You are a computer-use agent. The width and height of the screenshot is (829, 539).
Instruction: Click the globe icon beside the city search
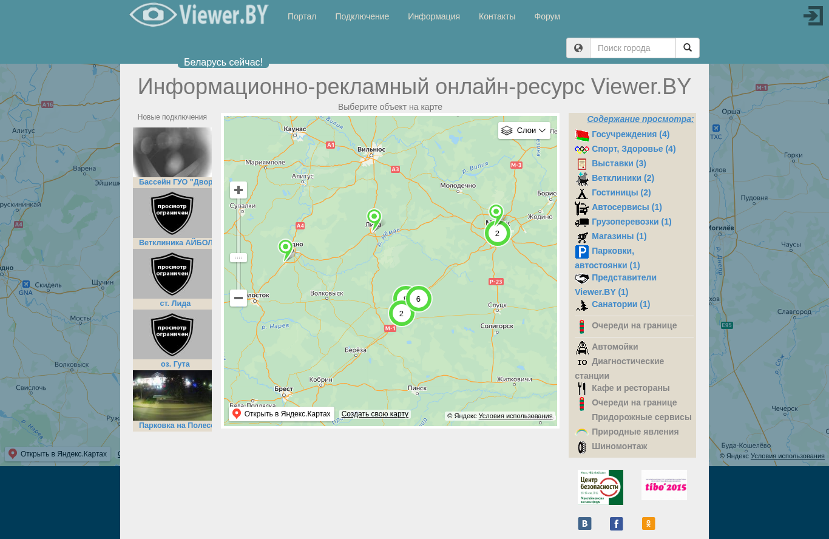pyautogui.click(x=578, y=48)
